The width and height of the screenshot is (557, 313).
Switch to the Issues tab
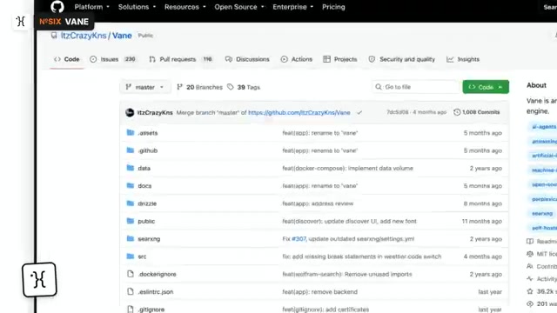pyautogui.click(x=113, y=59)
